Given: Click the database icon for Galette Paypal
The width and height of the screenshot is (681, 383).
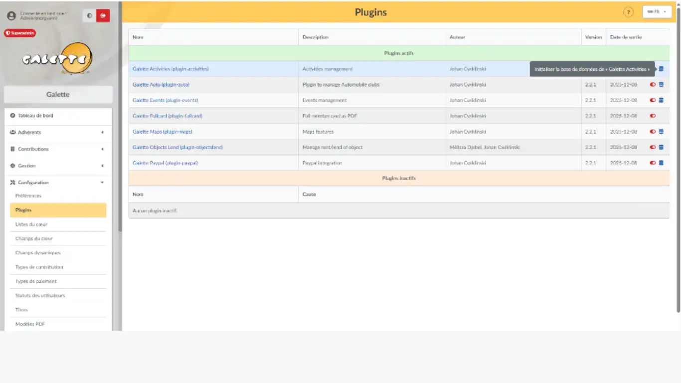Looking at the screenshot, I should pos(661,163).
